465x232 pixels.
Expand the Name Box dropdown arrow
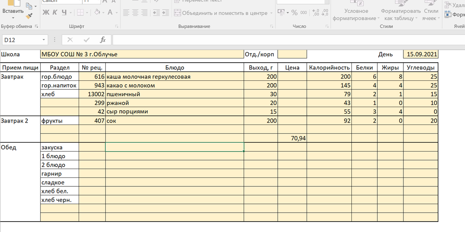click(44, 40)
